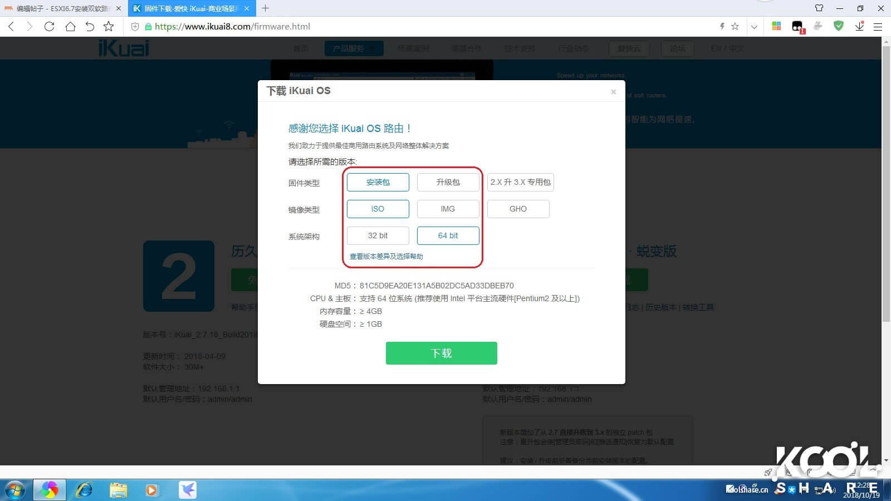Click the green shield ad-blocker icon
Image resolution: width=891 pixels, height=501 pixels.
point(838,26)
